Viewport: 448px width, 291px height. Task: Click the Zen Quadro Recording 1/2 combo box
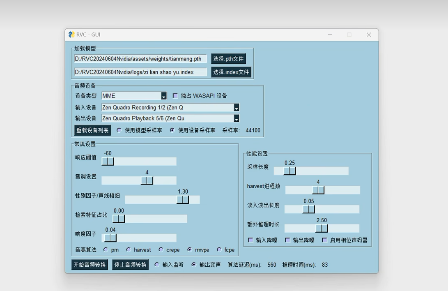pos(170,108)
